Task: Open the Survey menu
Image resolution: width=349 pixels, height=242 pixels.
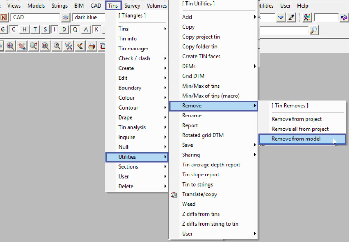Action: [132, 6]
